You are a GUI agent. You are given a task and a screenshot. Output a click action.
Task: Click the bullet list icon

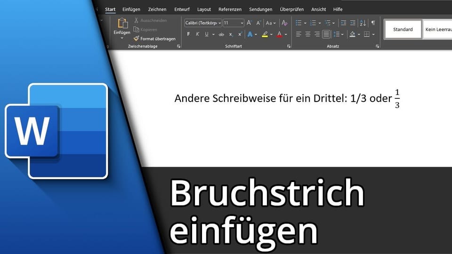coord(299,23)
